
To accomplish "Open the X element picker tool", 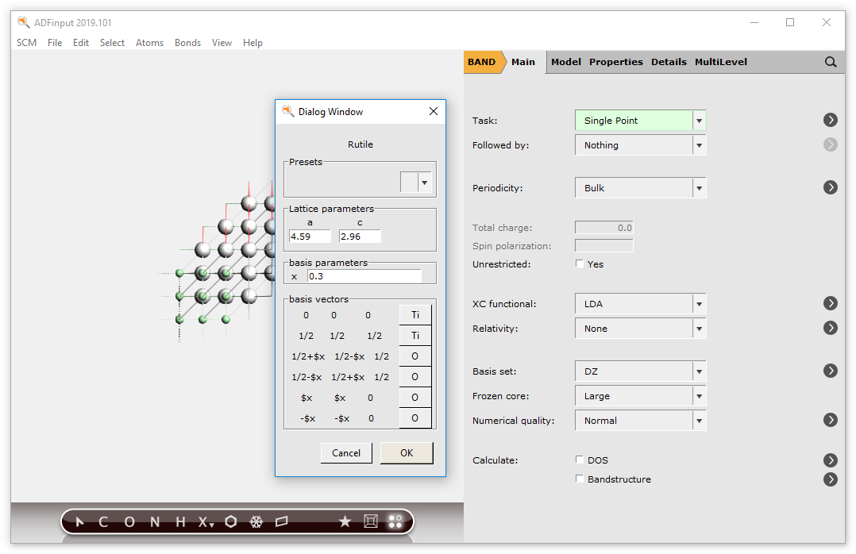I will (x=204, y=522).
